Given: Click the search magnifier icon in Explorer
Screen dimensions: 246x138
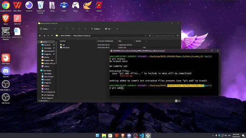Looking at the screenshot, I should click(x=178, y=36).
